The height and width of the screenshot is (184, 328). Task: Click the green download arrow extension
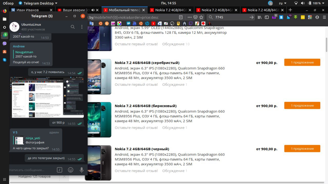295,17
